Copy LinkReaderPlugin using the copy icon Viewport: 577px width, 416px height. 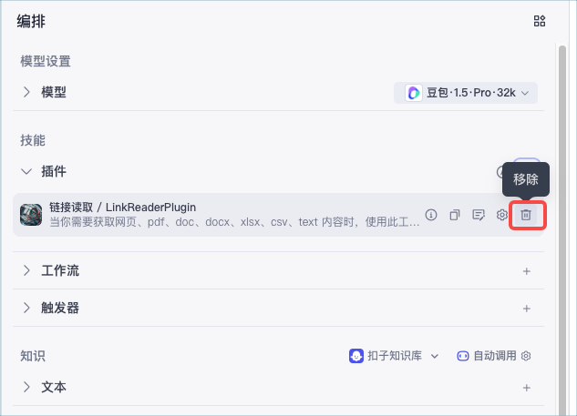pos(455,215)
